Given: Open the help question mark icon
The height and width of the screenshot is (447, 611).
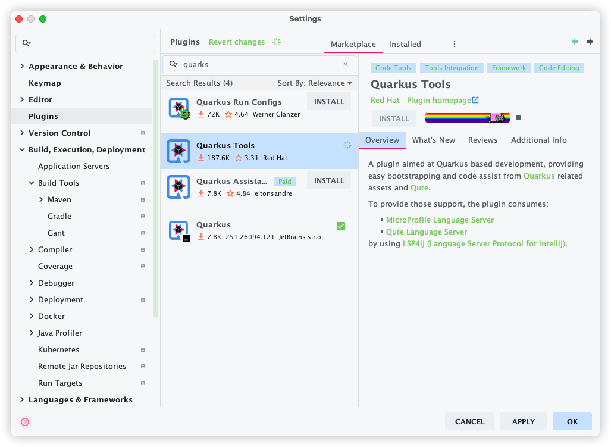Looking at the screenshot, I should click(25, 421).
